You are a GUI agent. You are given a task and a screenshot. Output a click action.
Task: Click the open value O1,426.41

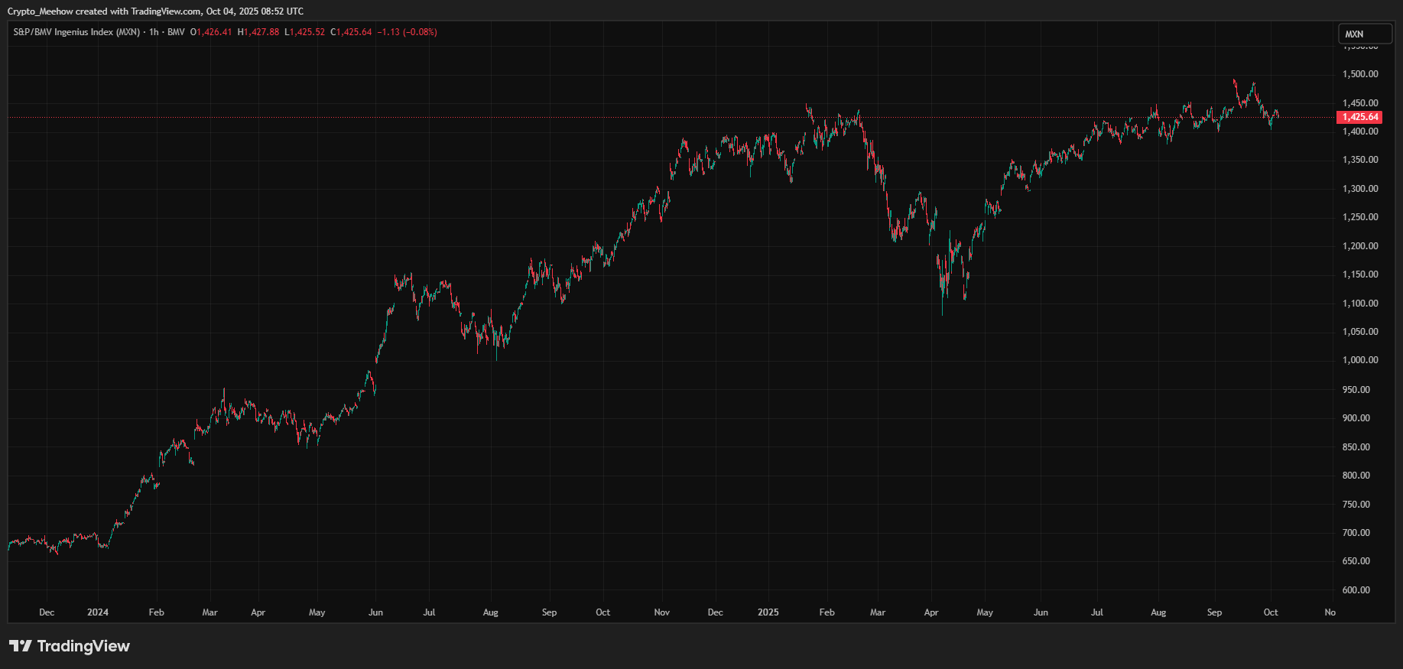[211, 32]
